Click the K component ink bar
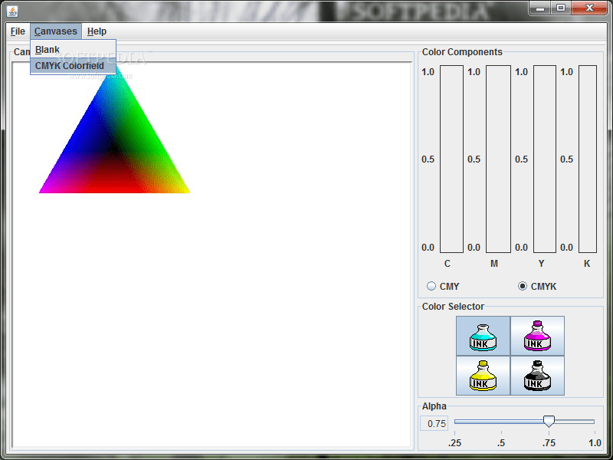 click(x=586, y=159)
